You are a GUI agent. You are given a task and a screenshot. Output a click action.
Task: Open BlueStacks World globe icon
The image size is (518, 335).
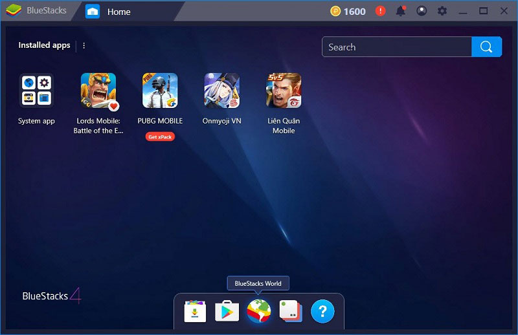pos(258,311)
